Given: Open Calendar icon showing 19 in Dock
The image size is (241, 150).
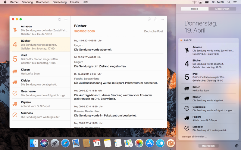Looking at the screenshot, I should [97, 143].
